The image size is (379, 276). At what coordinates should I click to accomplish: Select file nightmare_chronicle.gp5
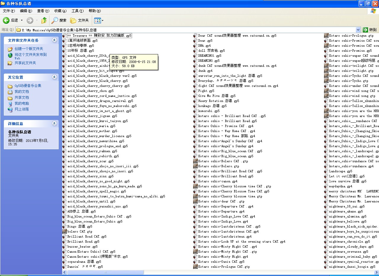(349, 241)
